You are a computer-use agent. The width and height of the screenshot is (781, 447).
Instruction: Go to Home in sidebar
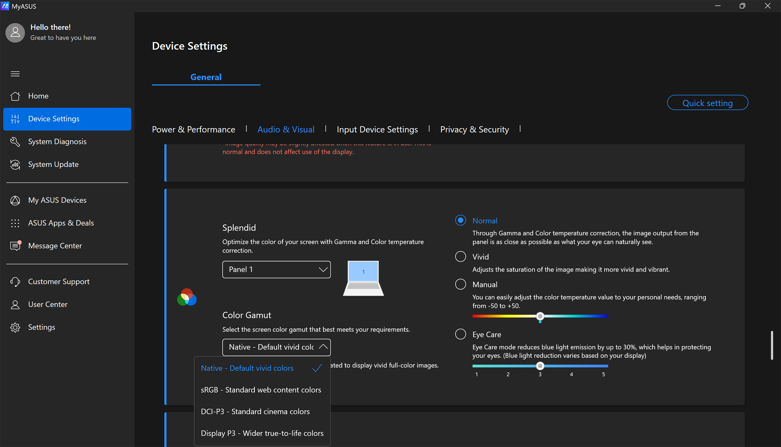pyautogui.click(x=67, y=96)
